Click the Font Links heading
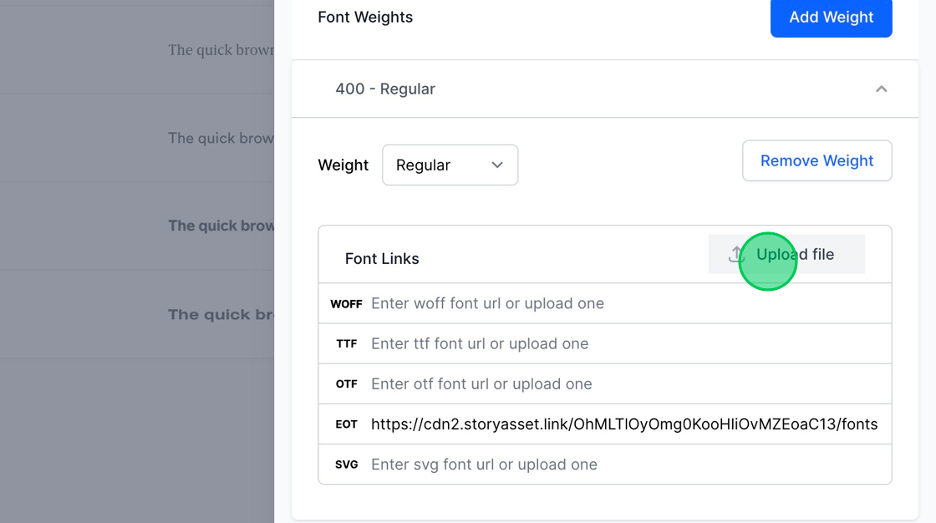936x523 pixels. click(x=382, y=258)
